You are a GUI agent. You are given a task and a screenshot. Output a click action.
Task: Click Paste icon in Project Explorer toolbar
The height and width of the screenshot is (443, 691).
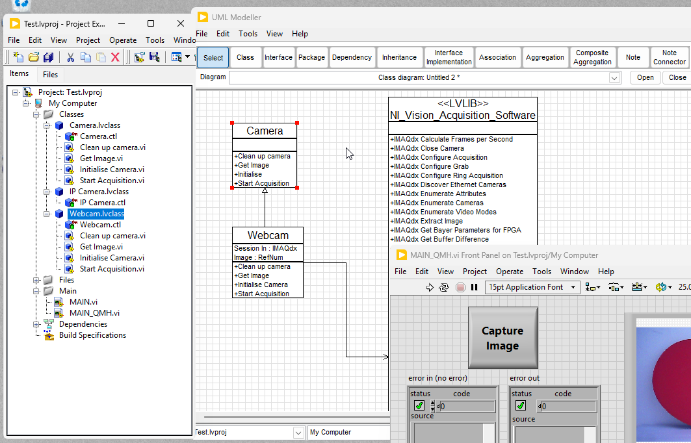(101, 57)
